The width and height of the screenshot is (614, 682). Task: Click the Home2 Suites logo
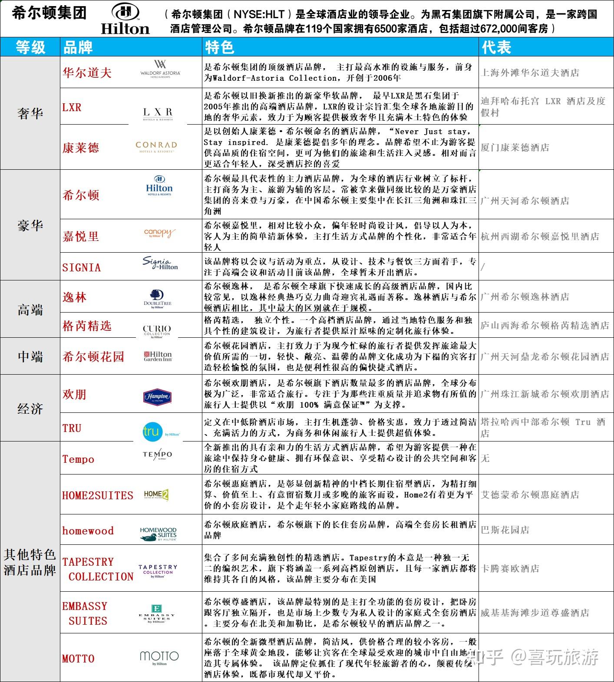pos(156,494)
